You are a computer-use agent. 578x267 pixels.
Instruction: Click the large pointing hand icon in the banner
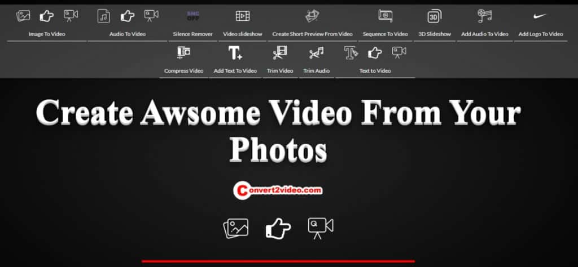(x=278, y=228)
